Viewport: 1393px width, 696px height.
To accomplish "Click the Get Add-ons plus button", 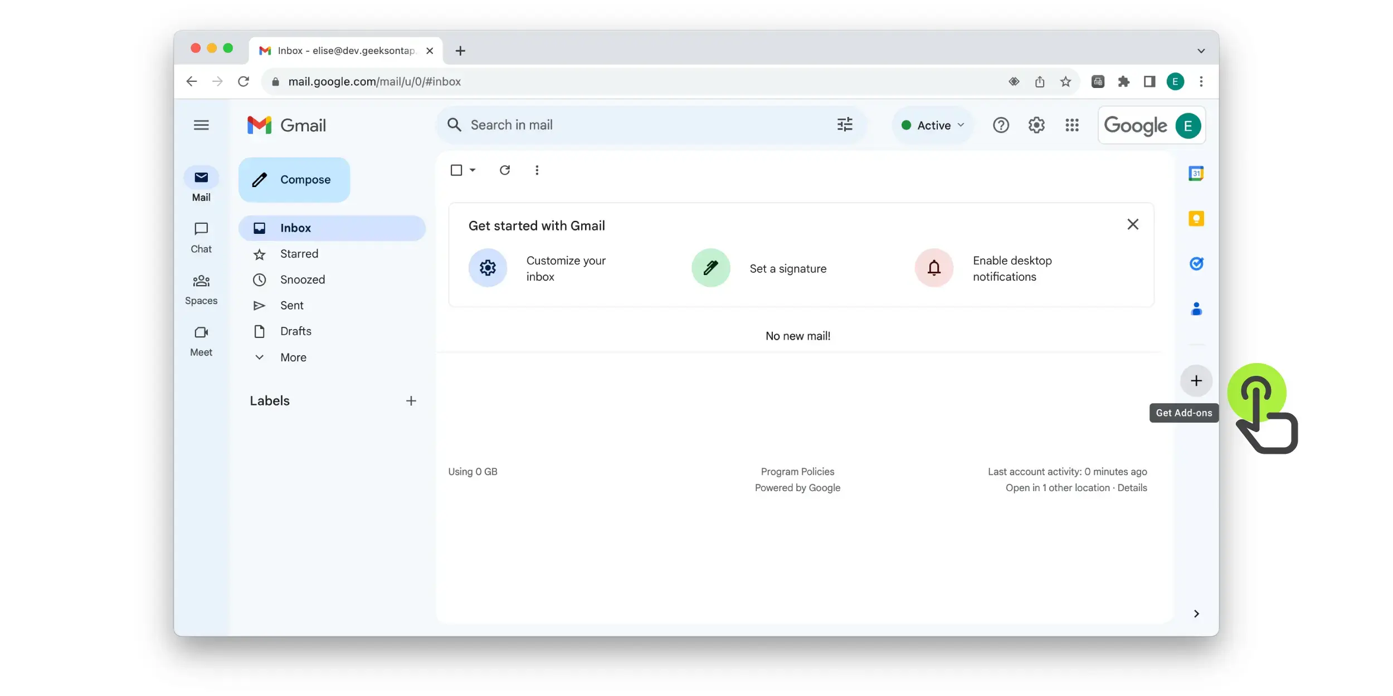I will [x=1196, y=381].
